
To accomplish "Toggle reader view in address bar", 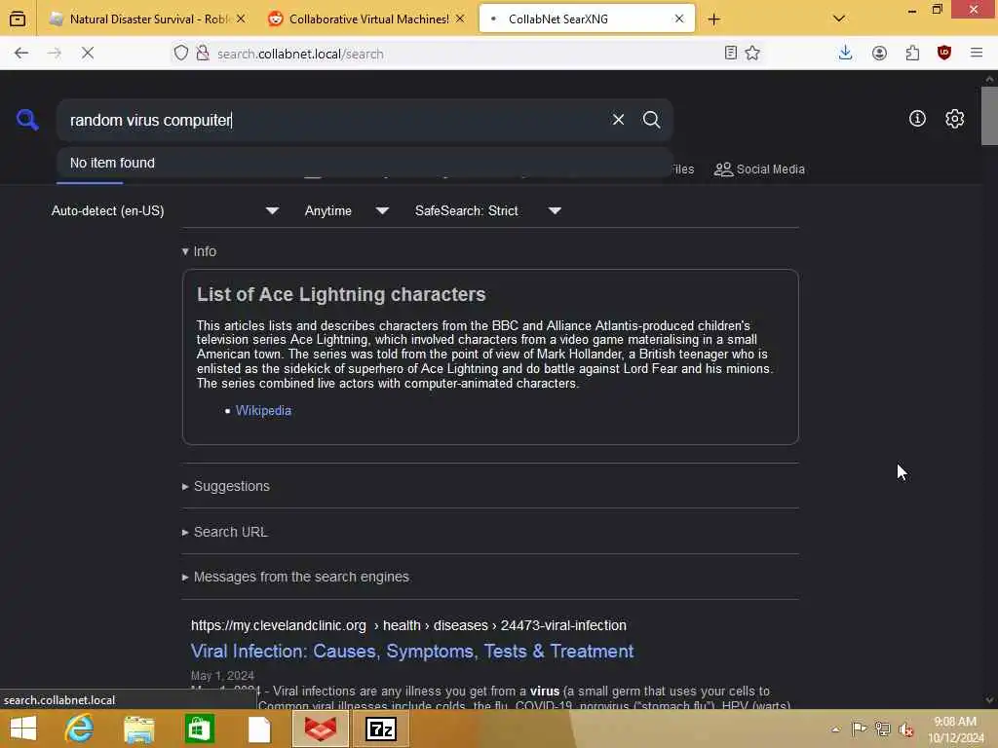I will click(x=731, y=54).
